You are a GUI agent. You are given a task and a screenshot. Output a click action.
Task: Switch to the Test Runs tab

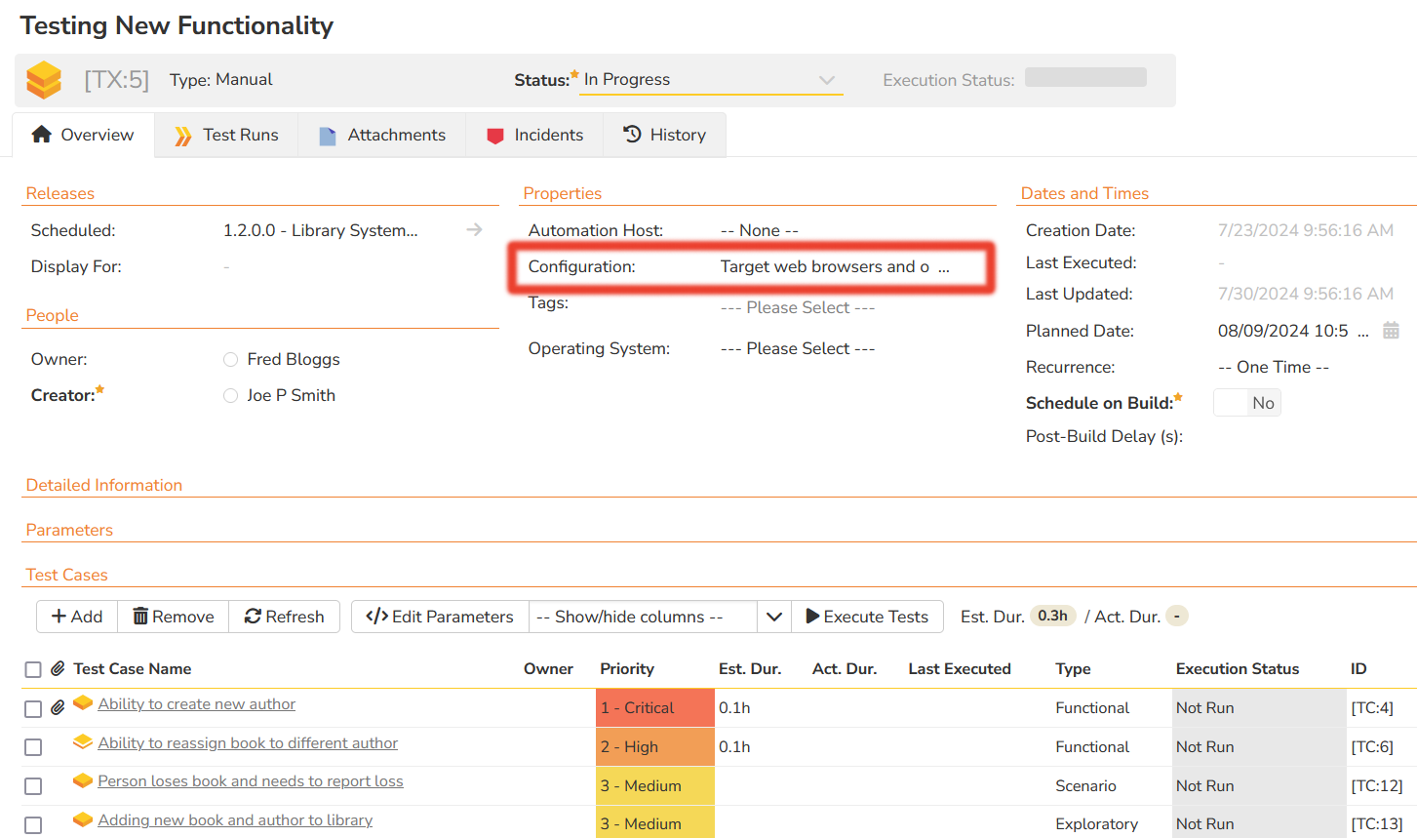pos(226,135)
